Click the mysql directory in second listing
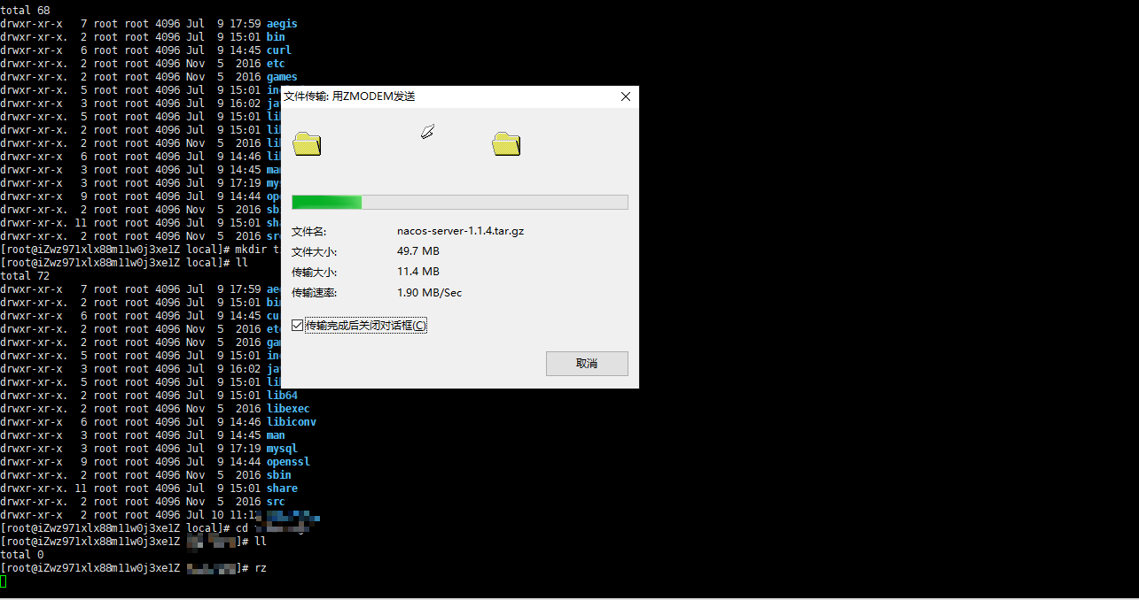This screenshot has width=1139, height=600. (282, 449)
